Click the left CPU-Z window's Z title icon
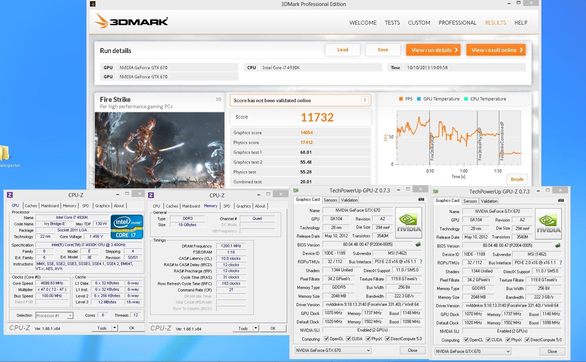This screenshot has width=586, height=362. point(10,195)
